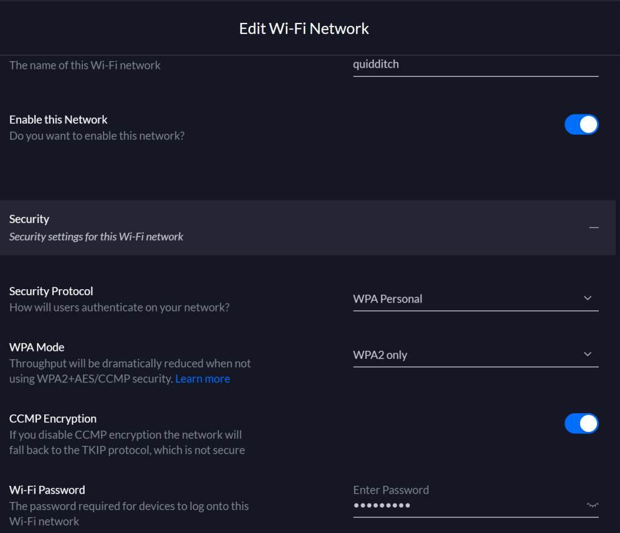Screen dimensions: 620x533
Task: Click the Security Protocol label
Action: [51, 292]
